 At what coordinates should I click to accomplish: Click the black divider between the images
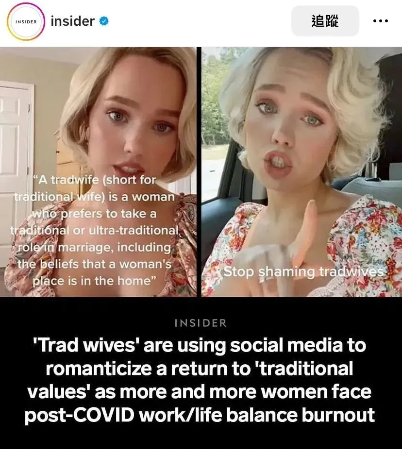199,172
